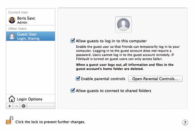Click the Login Options house icon
Image resolution: width=194 pixels, height=131 pixels.
click(x=12, y=99)
